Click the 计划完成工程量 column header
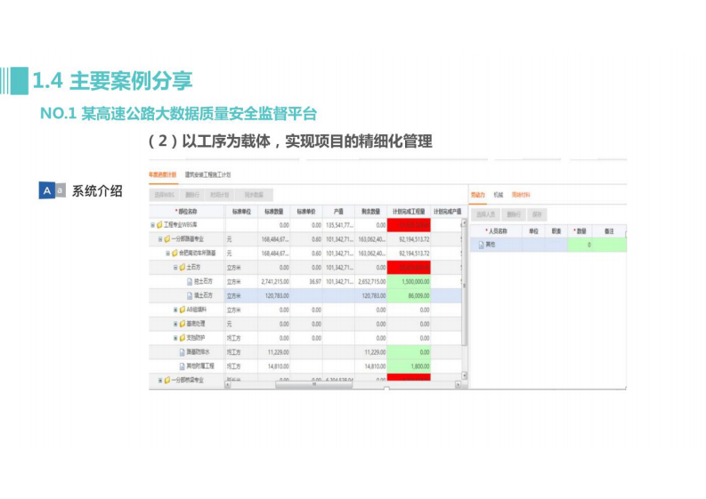Viewport: 706px width, 499px height. point(409,212)
